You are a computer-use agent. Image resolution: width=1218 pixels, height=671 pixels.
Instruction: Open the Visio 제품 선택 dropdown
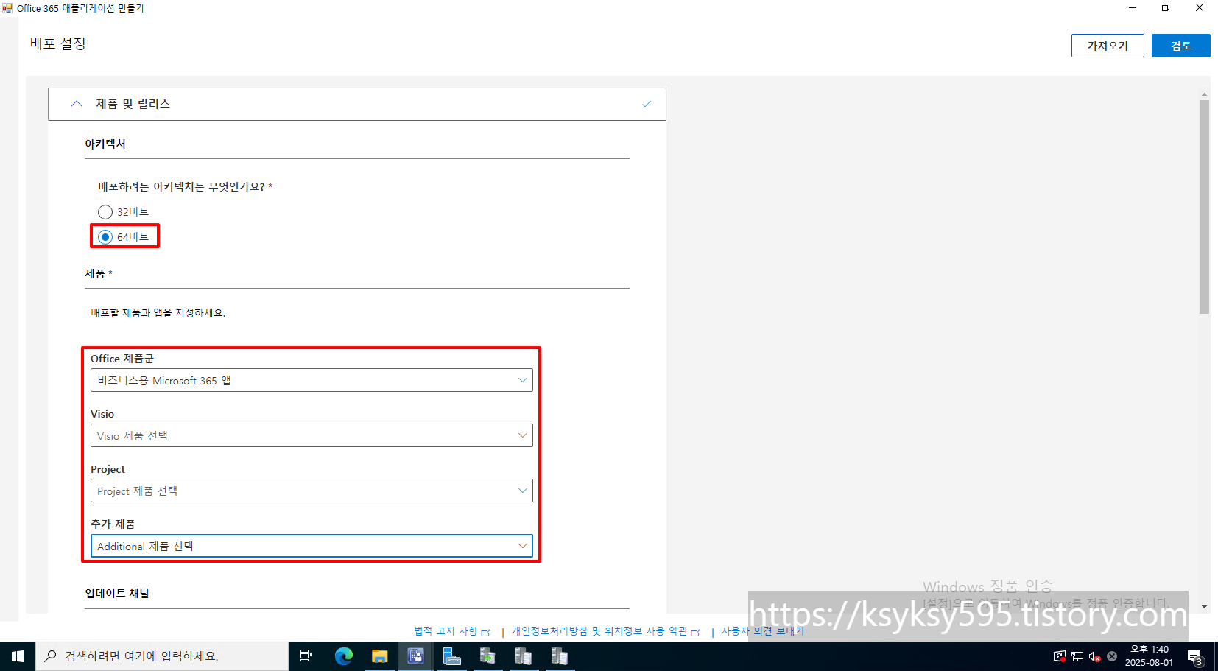pos(311,435)
